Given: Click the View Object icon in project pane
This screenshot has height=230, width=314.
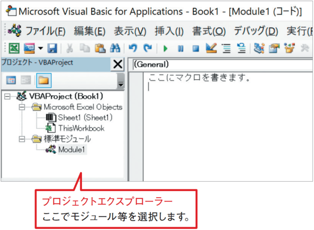Looking at the screenshot, I should point(26,81).
